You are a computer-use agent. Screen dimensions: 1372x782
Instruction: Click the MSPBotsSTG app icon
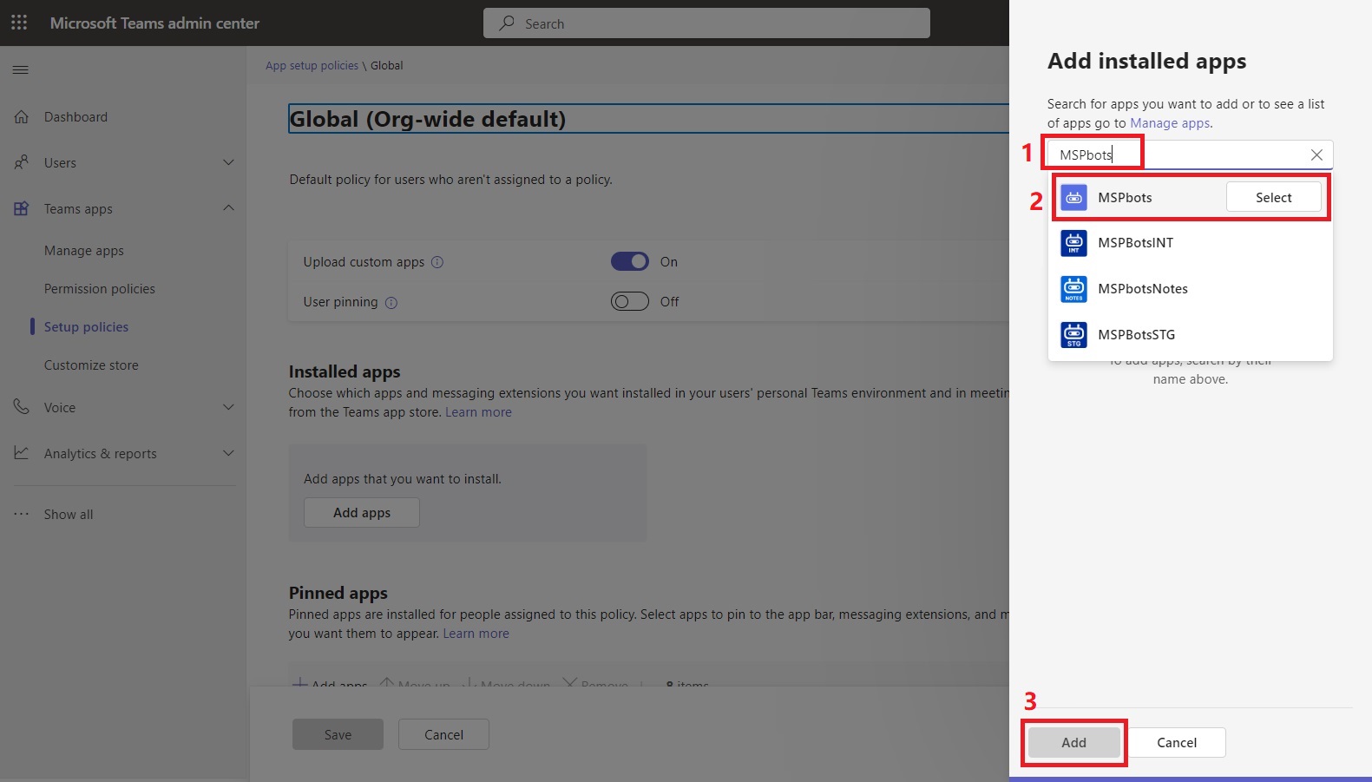click(x=1073, y=335)
